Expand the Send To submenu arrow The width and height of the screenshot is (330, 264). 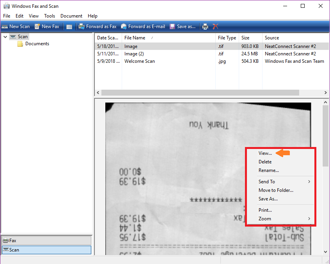[309, 182]
